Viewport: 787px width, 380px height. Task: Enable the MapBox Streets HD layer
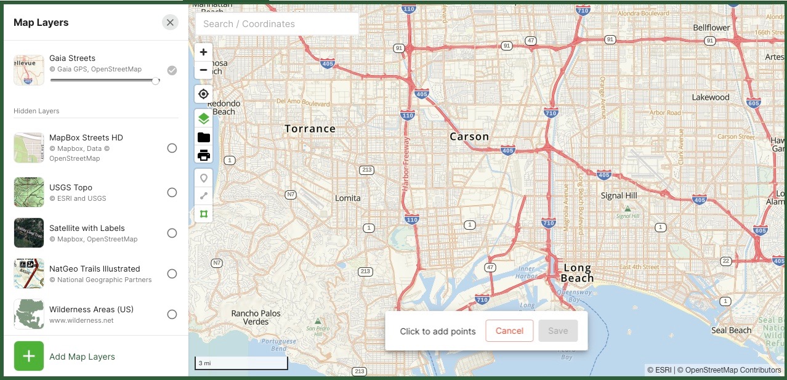point(172,148)
